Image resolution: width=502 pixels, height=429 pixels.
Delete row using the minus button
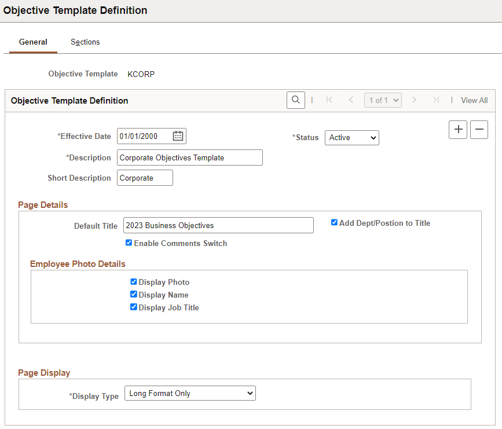(x=479, y=129)
